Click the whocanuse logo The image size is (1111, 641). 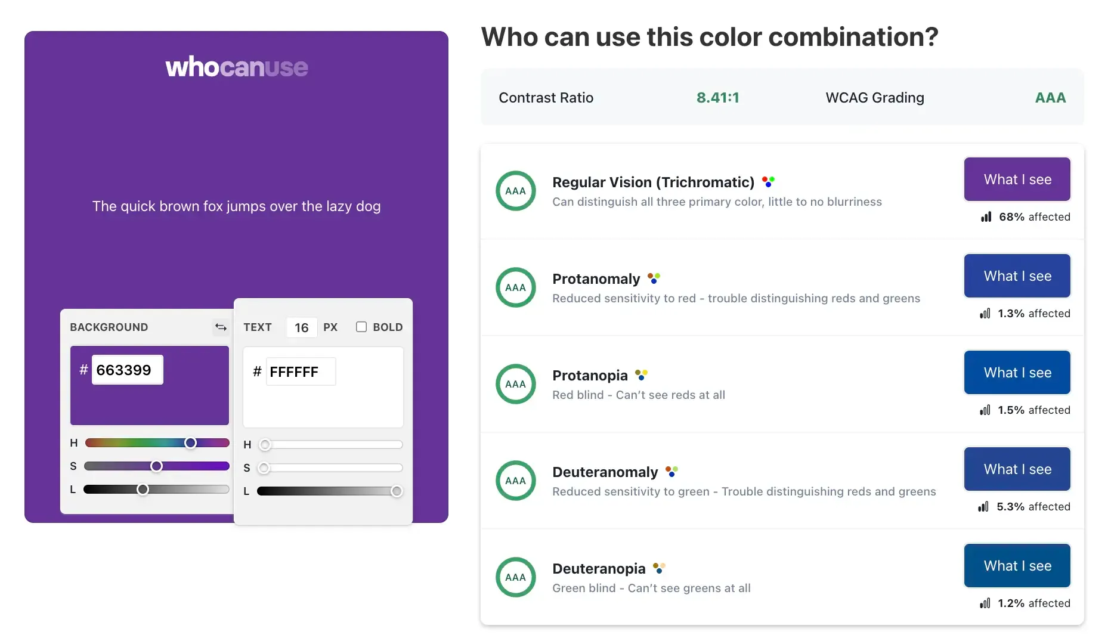(237, 67)
